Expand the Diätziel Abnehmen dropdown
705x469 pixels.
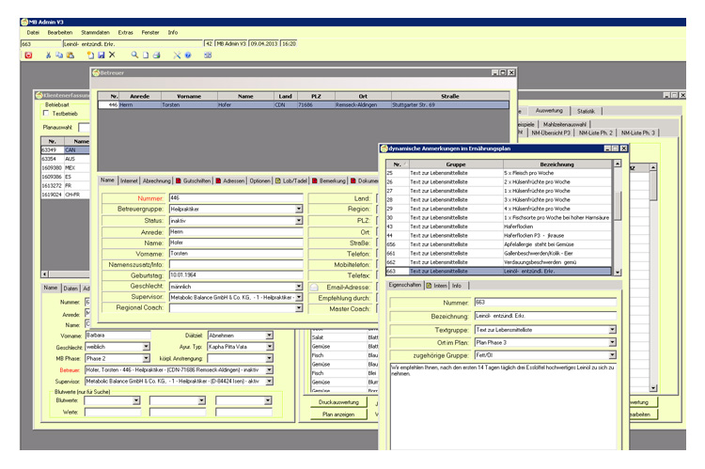pyautogui.click(x=269, y=336)
